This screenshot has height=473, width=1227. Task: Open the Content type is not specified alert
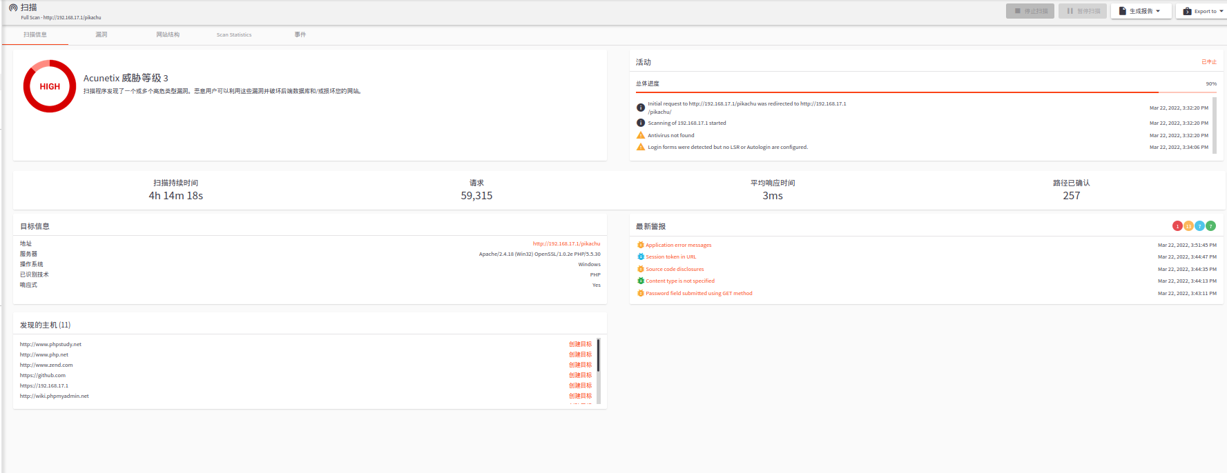(x=680, y=281)
